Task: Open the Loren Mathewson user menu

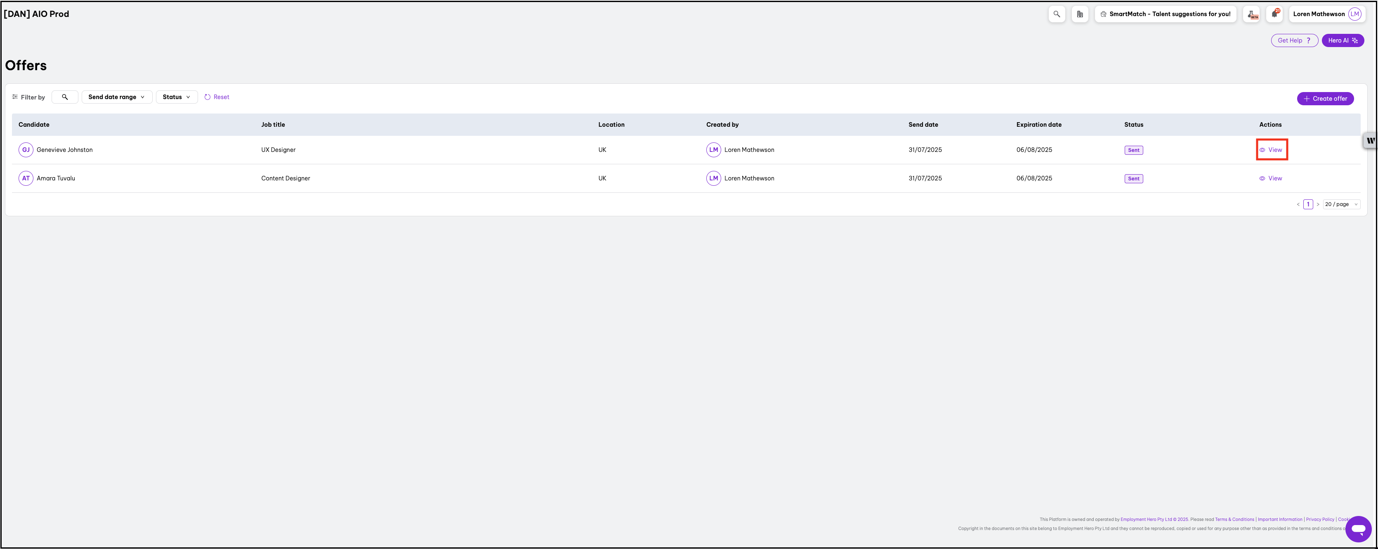Action: coord(1326,14)
